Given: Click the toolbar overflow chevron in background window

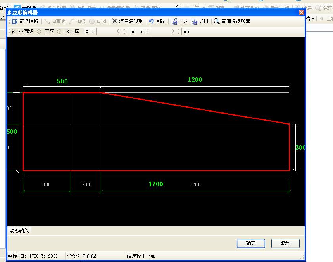Looking at the screenshot, I should point(177,6).
